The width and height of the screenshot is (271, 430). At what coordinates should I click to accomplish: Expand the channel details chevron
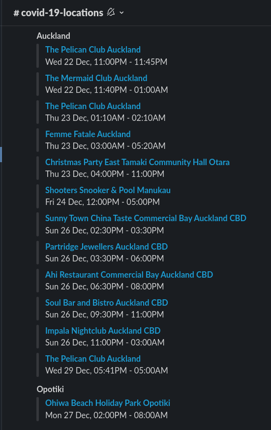coord(121,13)
